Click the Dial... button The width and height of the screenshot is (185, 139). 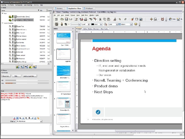tap(16, 76)
